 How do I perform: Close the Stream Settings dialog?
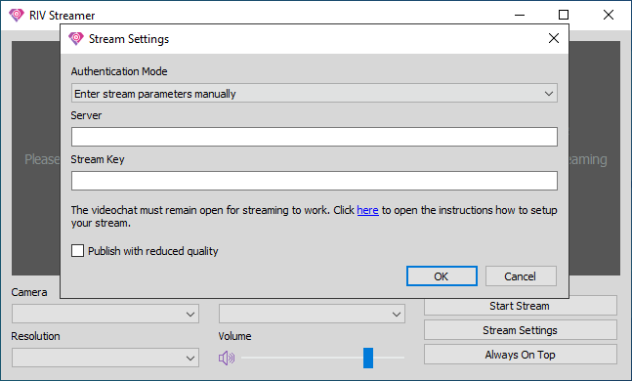(x=554, y=38)
